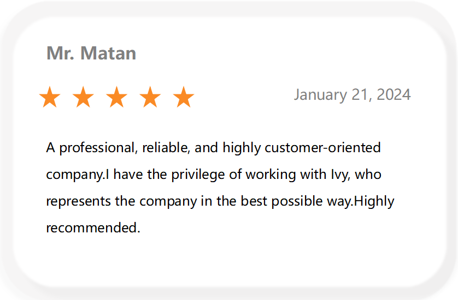Click the year '2024' in the date

(x=394, y=95)
